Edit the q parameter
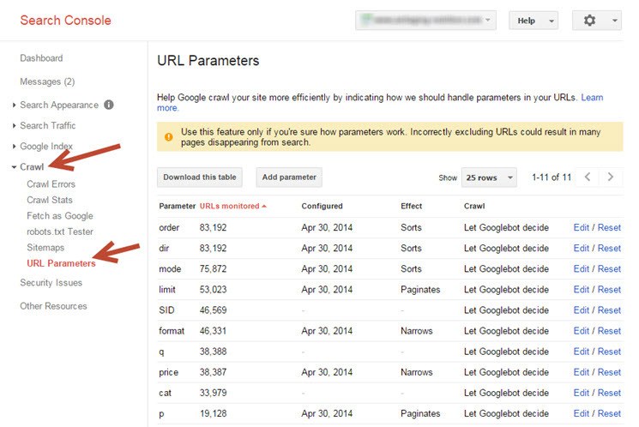Image resolution: width=639 pixels, height=427 pixels. pyautogui.click(x=582, y=352)
